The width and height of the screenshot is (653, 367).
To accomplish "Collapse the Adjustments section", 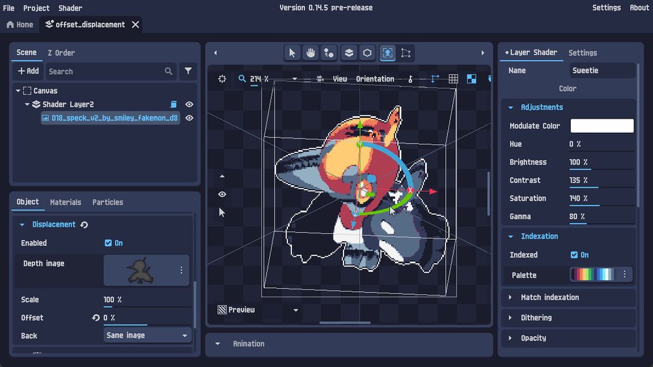I will [511, 108].
